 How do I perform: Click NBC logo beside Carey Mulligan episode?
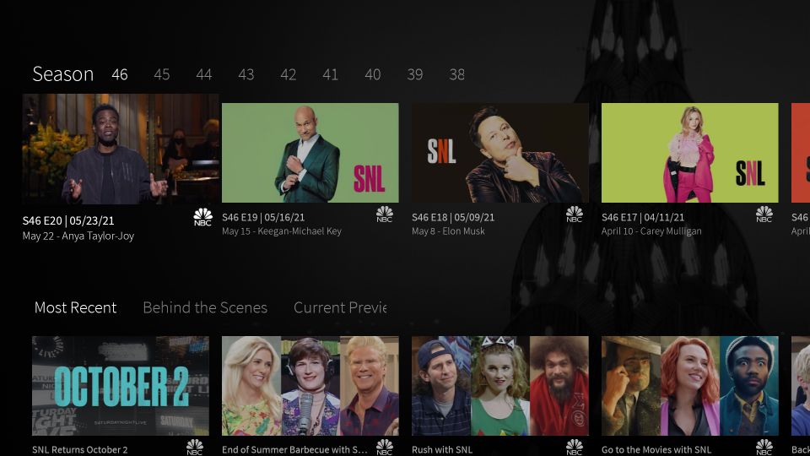coord(764,214)
